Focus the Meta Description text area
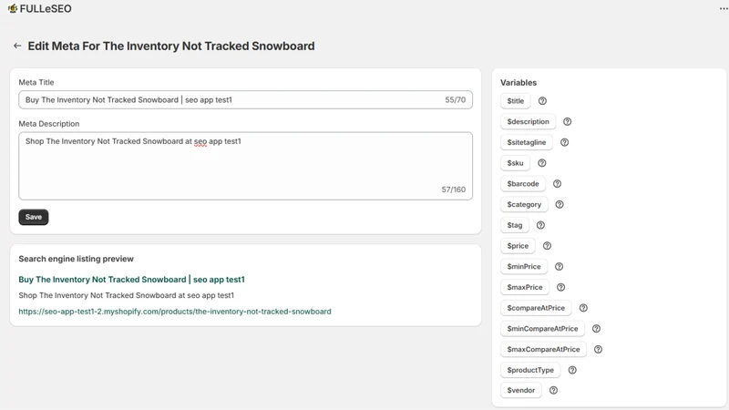Viewport: 729px width, 410px height. tap(245, 166)
